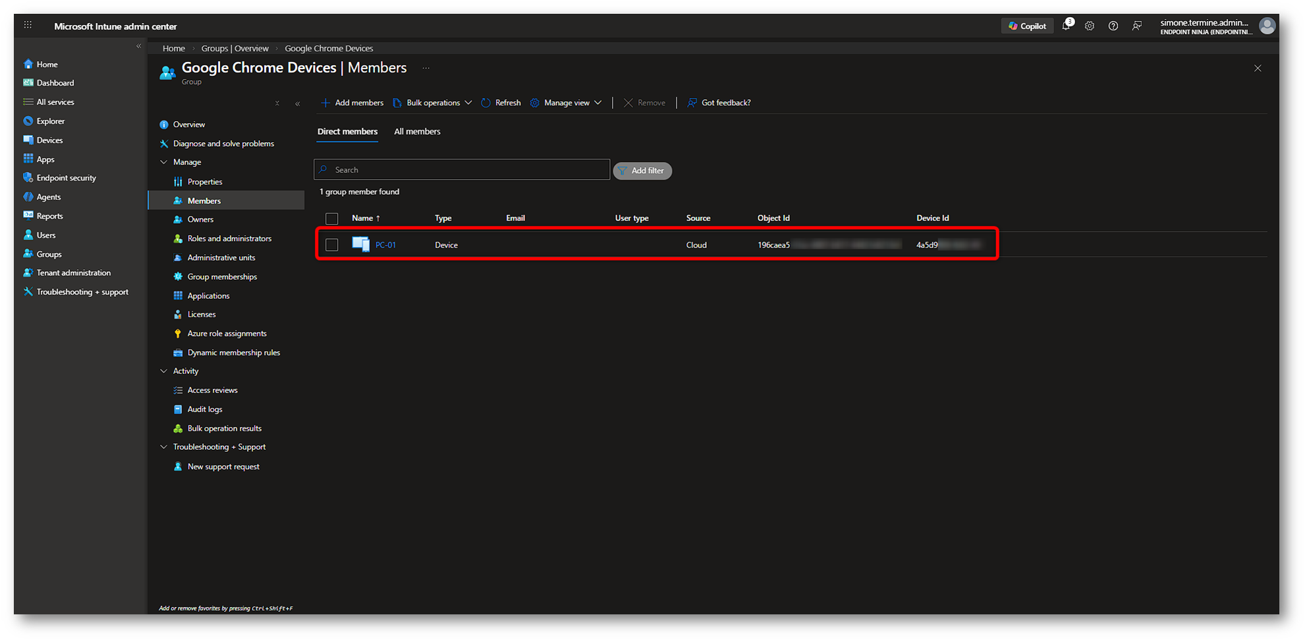
Task: Close the Members blade
Action: click(1258, 68)
